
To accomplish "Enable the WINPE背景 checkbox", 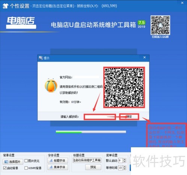I will point(26,168).
